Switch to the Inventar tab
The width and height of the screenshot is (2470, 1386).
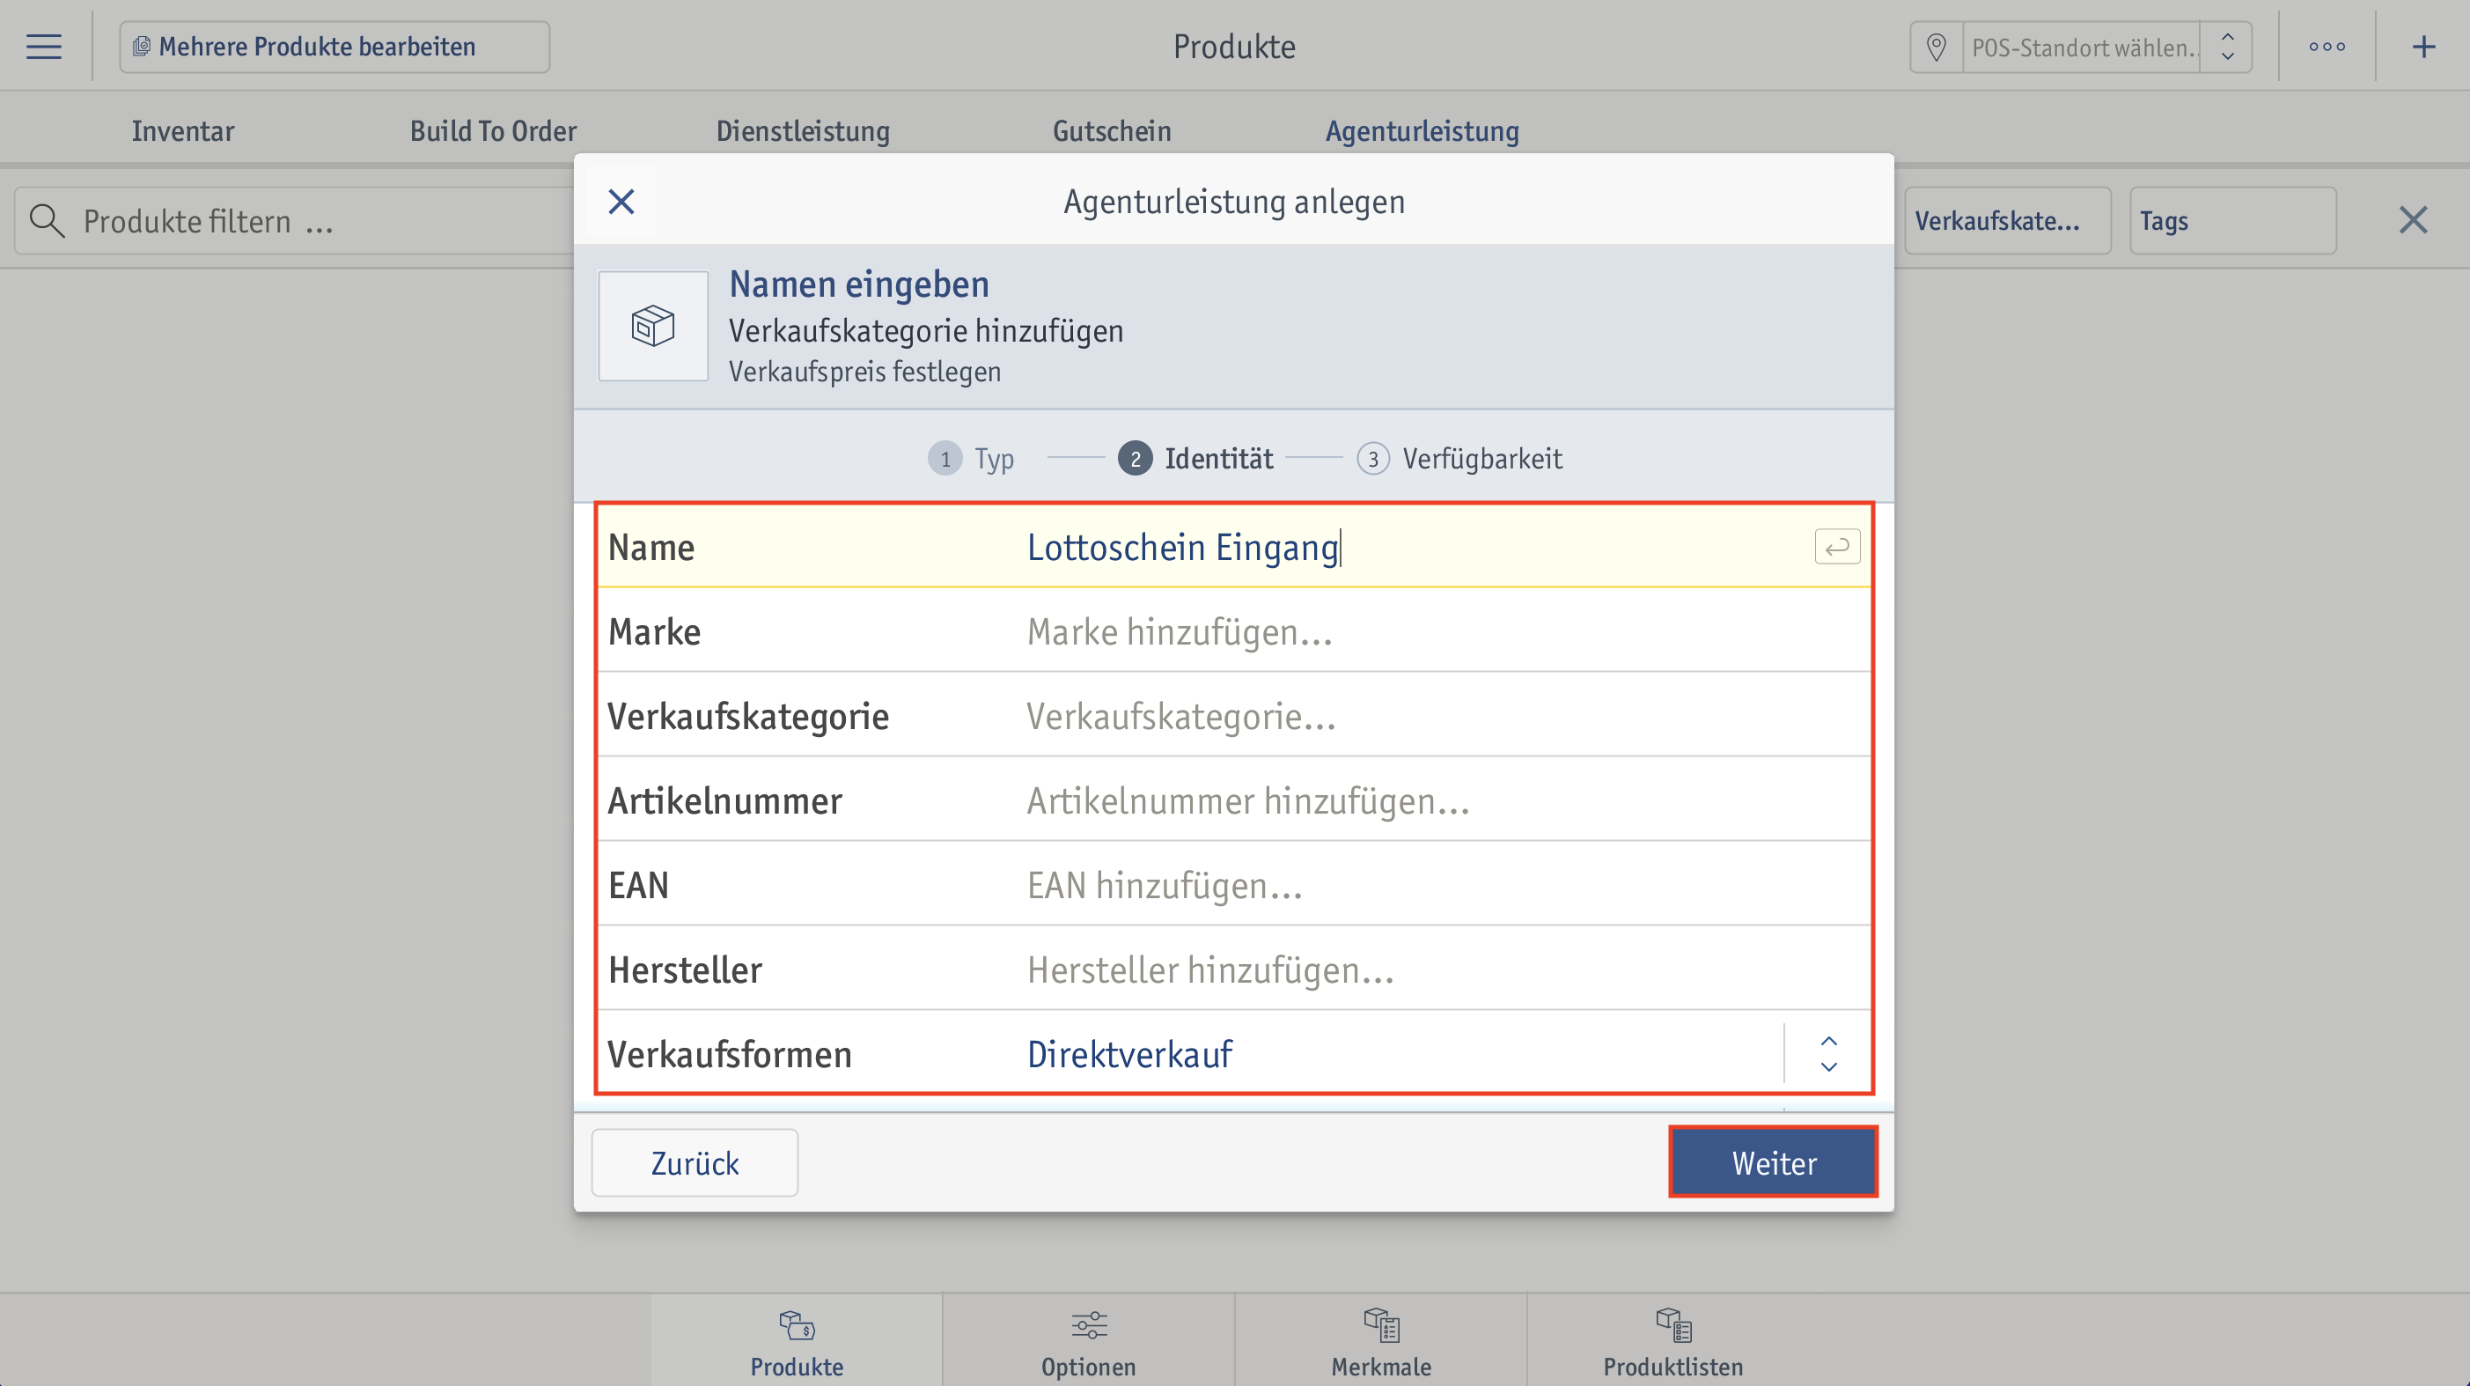tap(182, 130)
